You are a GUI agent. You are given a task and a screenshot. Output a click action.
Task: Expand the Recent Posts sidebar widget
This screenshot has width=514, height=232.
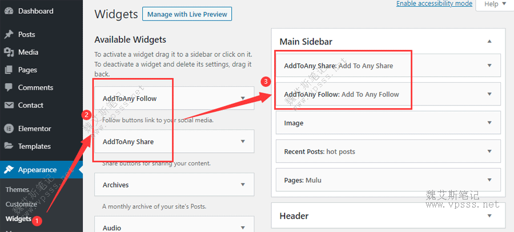coord(489,152)
